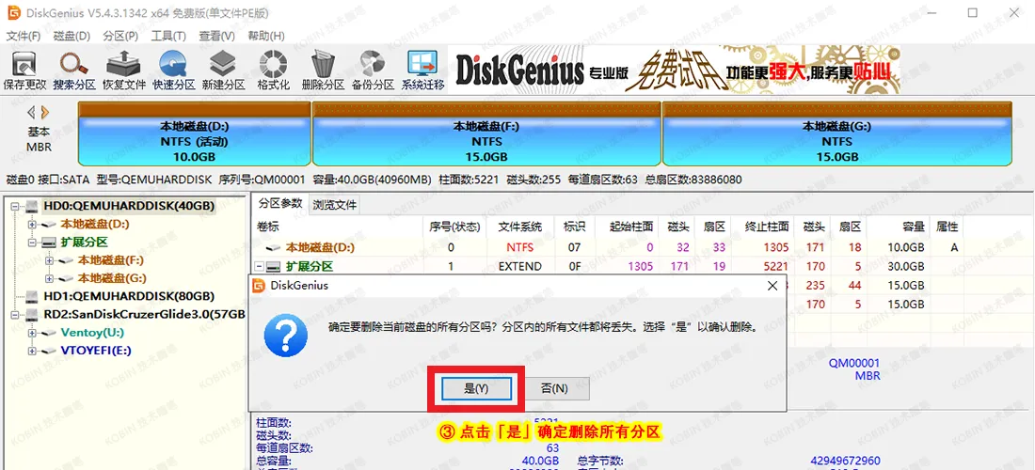The width and height of the screenshot is (1035, 470).
Task: Collapse the HD0:QEMUHARDDISK(40GB) tree node
Action: [15, 206]
